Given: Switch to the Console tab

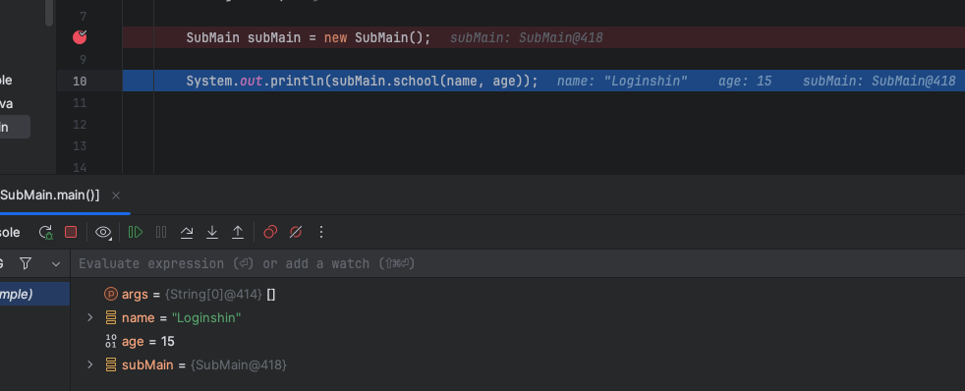Looking at the screenshot, I should 10,233.
